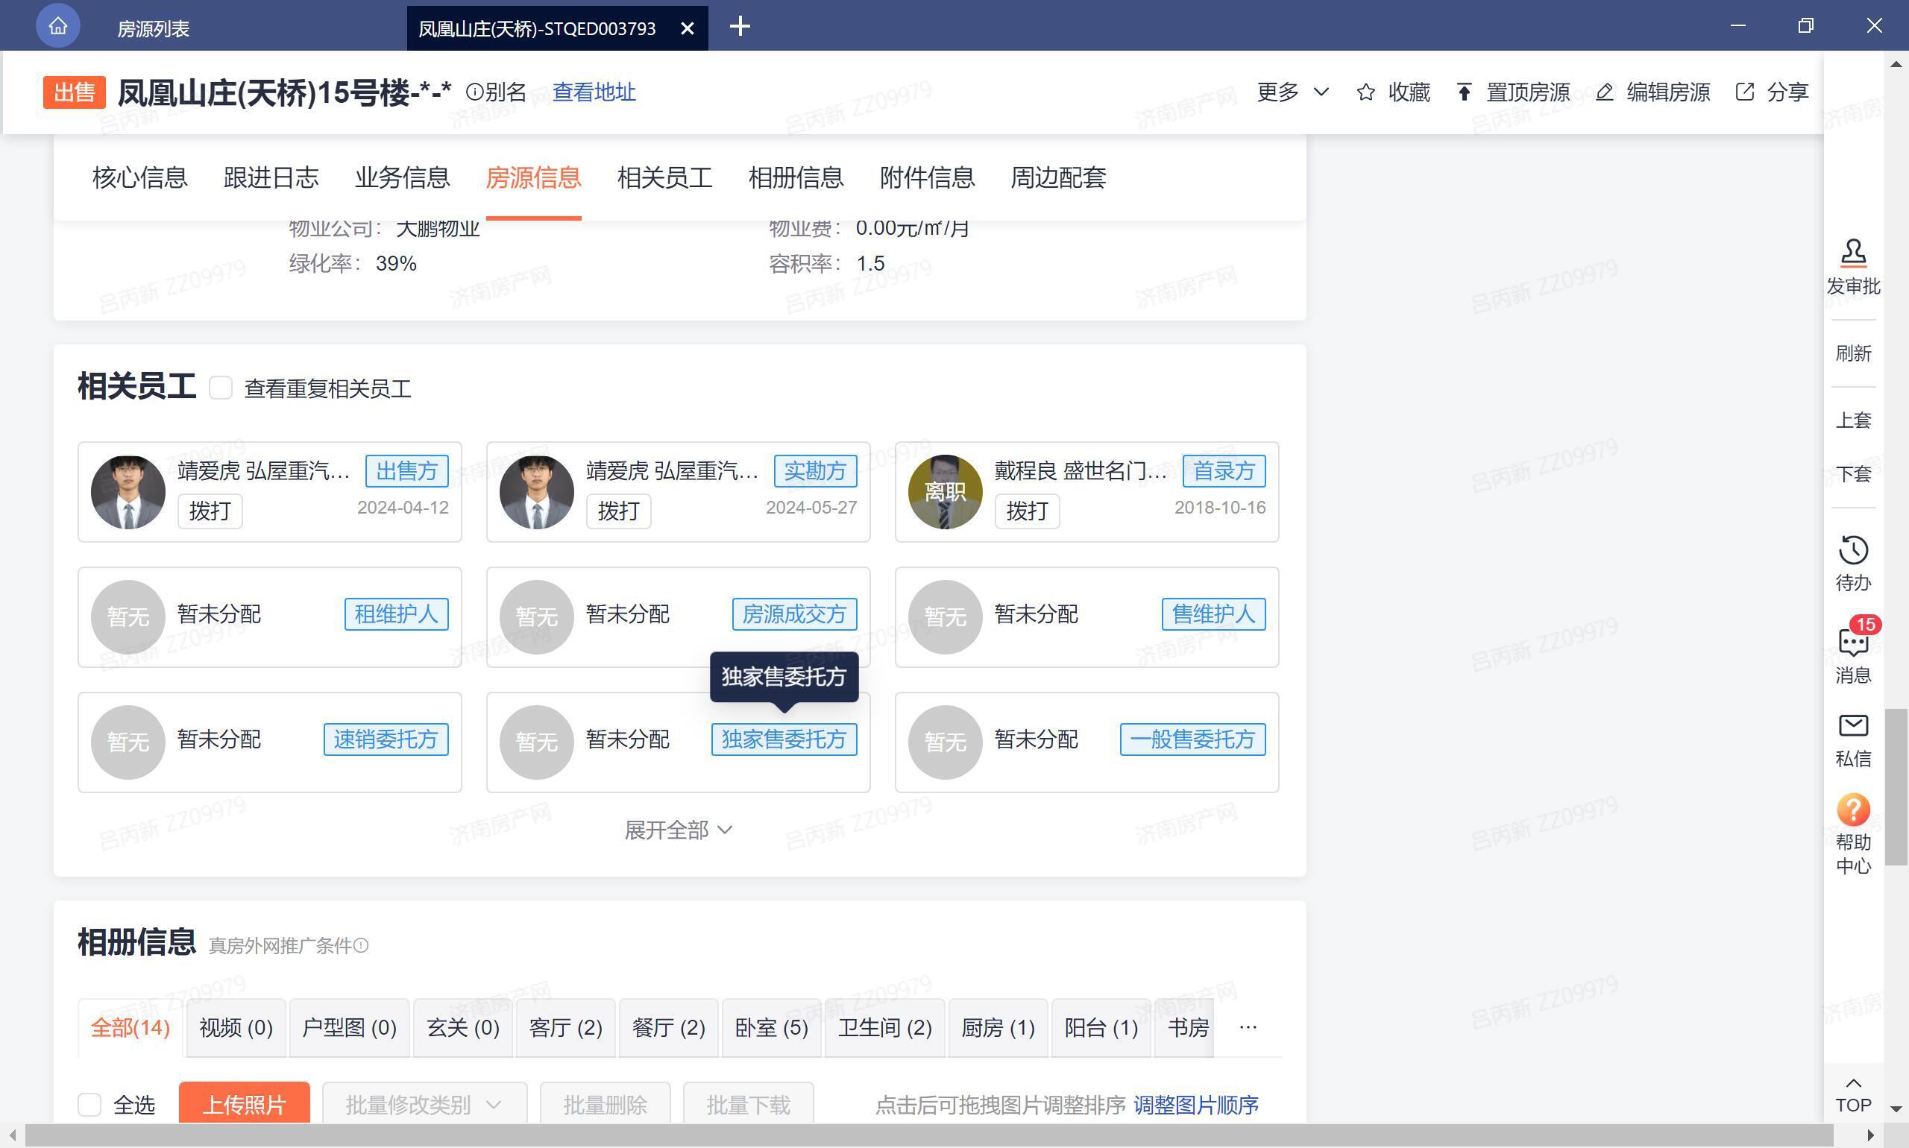Viewport: 1909px width, 1148px height.
Task: Open the 待办 clock icon
Action: click(1852, 550)
